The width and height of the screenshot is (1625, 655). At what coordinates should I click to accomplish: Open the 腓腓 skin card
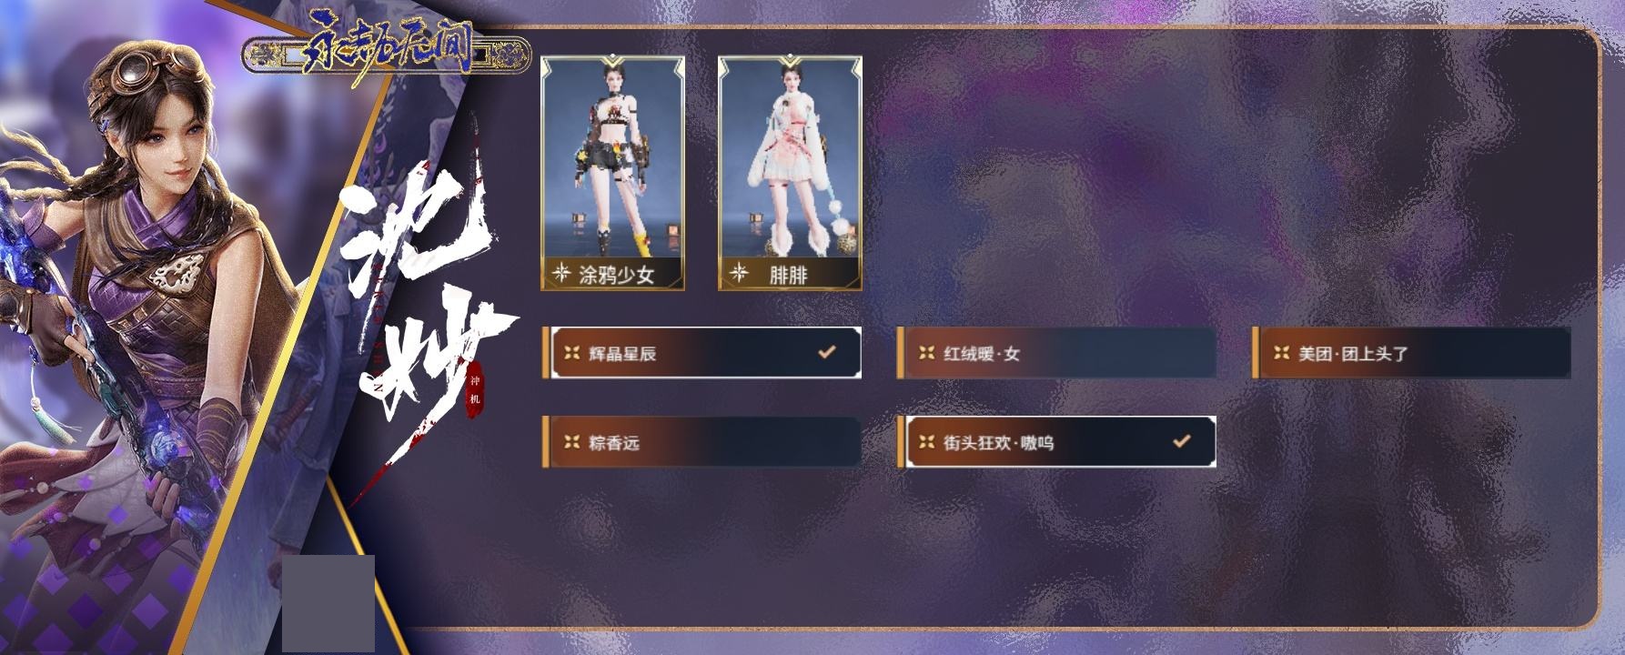coord(790,173)
